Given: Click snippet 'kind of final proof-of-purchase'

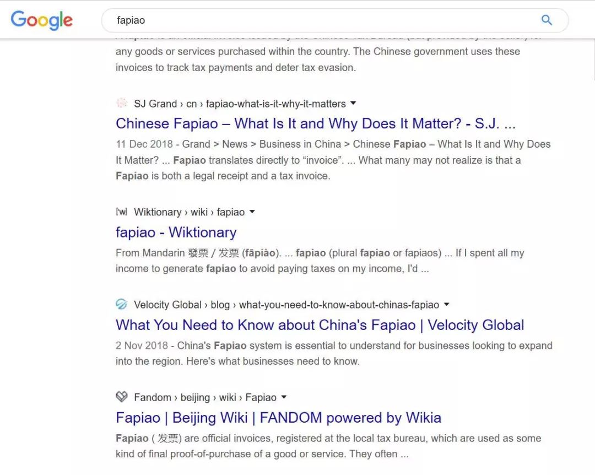Looking at the screenshot, I should (x=262, y=454).
